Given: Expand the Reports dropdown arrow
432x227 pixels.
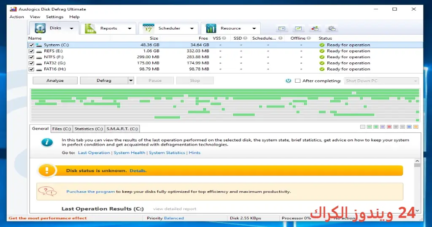Looking at the screenshot, I should (130, 28).
